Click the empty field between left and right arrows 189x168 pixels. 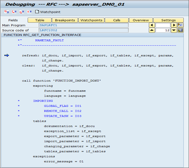click(163, 25)
